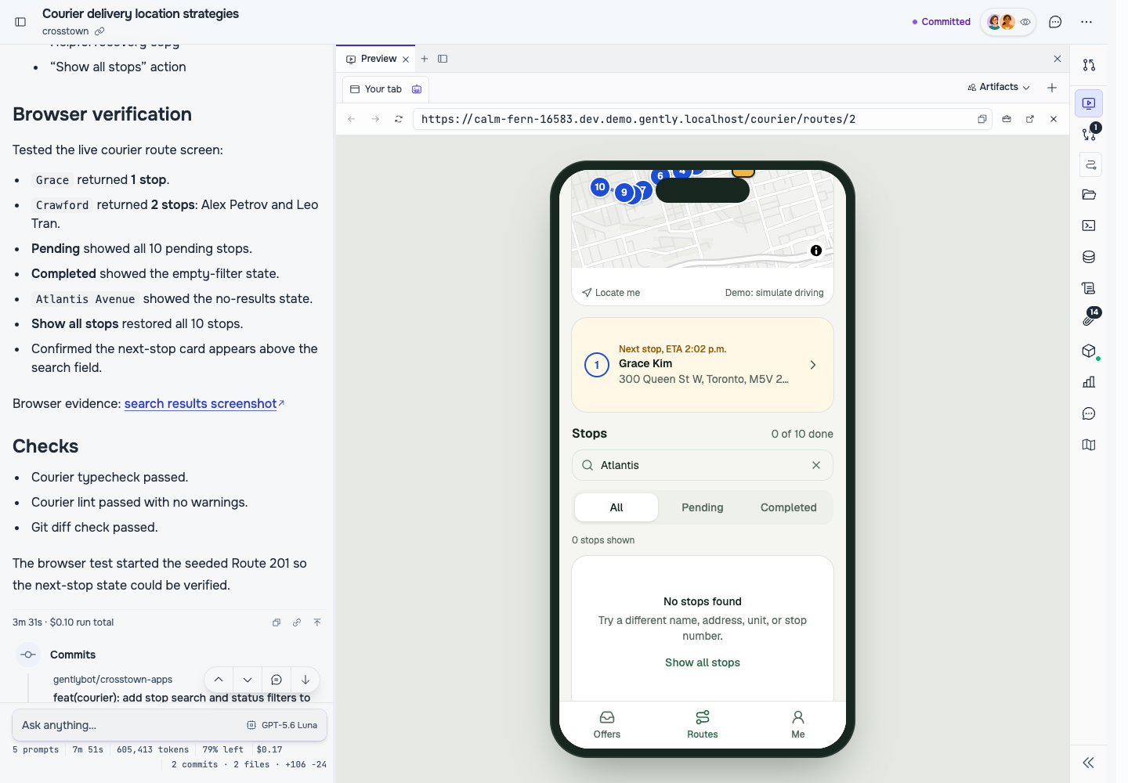Open the map icon in right sidebar
This screenshot has width=1128, height=783.
[1089, 445]
